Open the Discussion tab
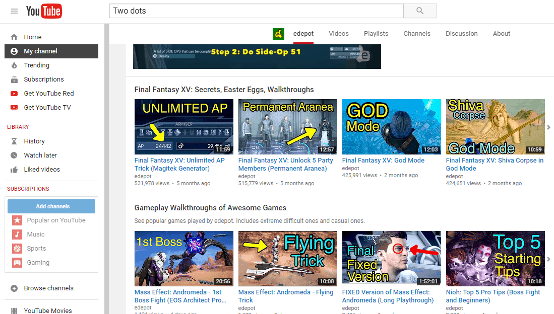Screen dimensions: 554x314 click(x=461, y=34)
